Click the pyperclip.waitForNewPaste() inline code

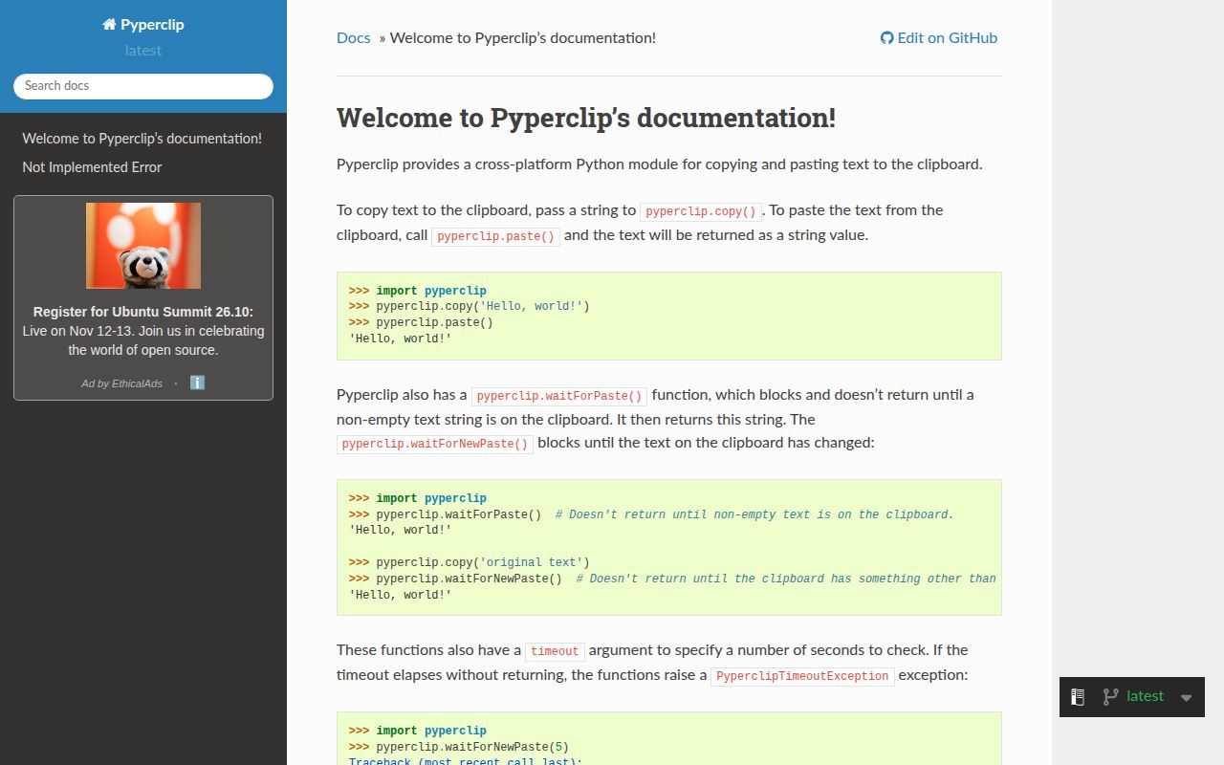pyautogui.click(x=435, y=444)
